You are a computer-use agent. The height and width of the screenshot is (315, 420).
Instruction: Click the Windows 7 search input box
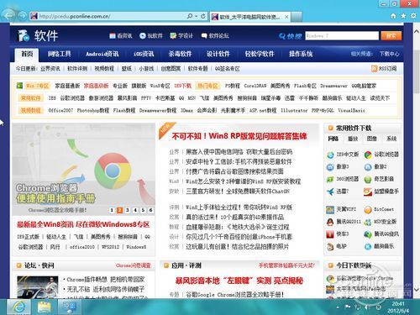pos(342,35)
